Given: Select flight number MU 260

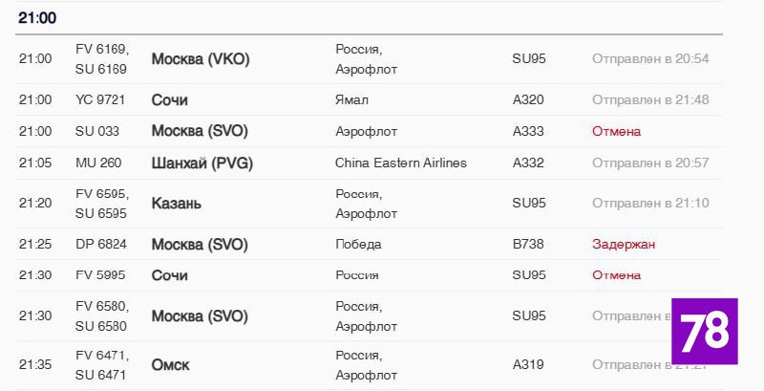Looking at the screenshot, I should 98,163.
